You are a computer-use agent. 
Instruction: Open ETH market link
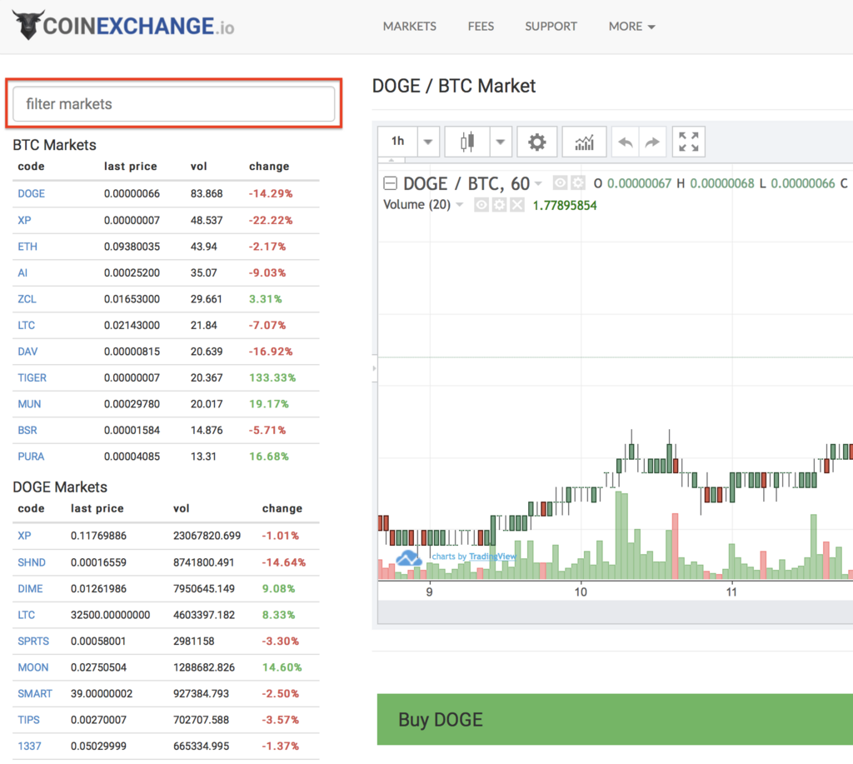tap(27, 247)
